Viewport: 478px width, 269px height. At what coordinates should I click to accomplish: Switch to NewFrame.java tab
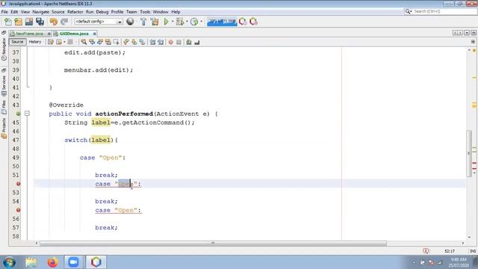(30, 34)
